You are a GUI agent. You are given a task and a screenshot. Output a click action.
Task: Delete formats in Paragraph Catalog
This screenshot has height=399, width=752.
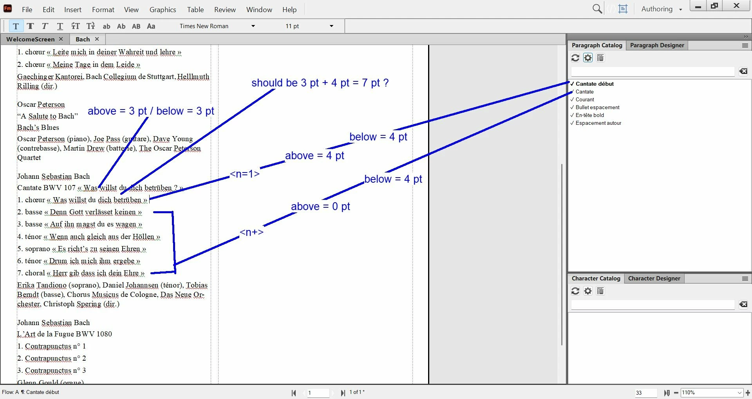(x=600, y=58)
